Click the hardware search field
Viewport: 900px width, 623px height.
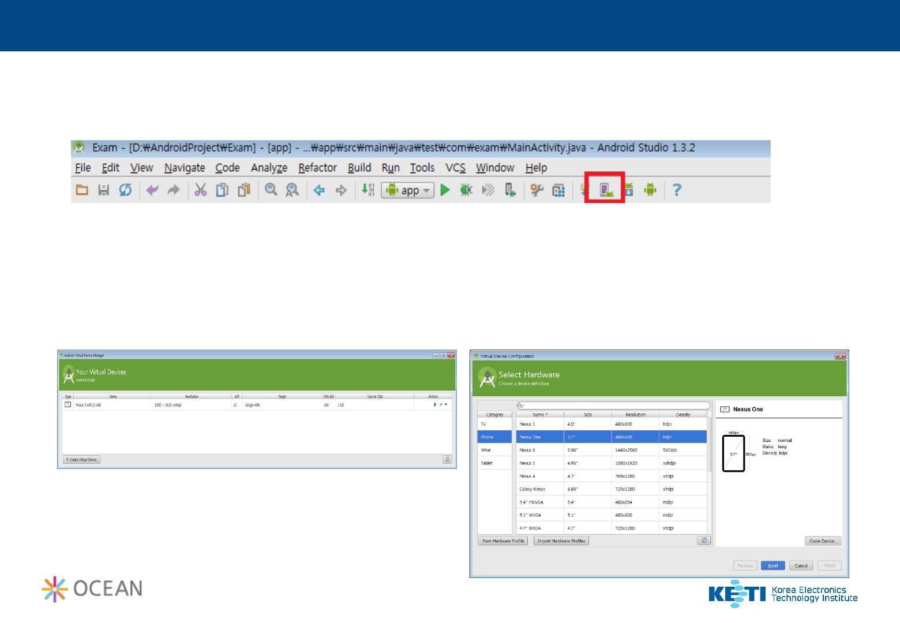pyautogui.click(x=614, y=406)
